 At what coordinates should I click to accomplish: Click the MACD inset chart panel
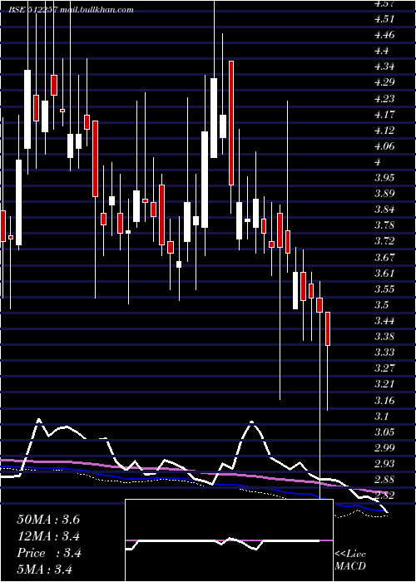[229, 540]
